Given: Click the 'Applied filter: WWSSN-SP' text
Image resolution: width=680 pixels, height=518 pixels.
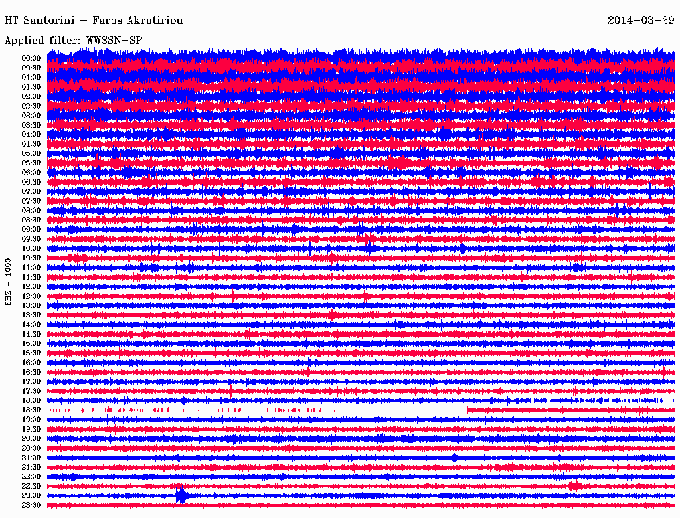Looking at the screenshot, I should [73, 41].
